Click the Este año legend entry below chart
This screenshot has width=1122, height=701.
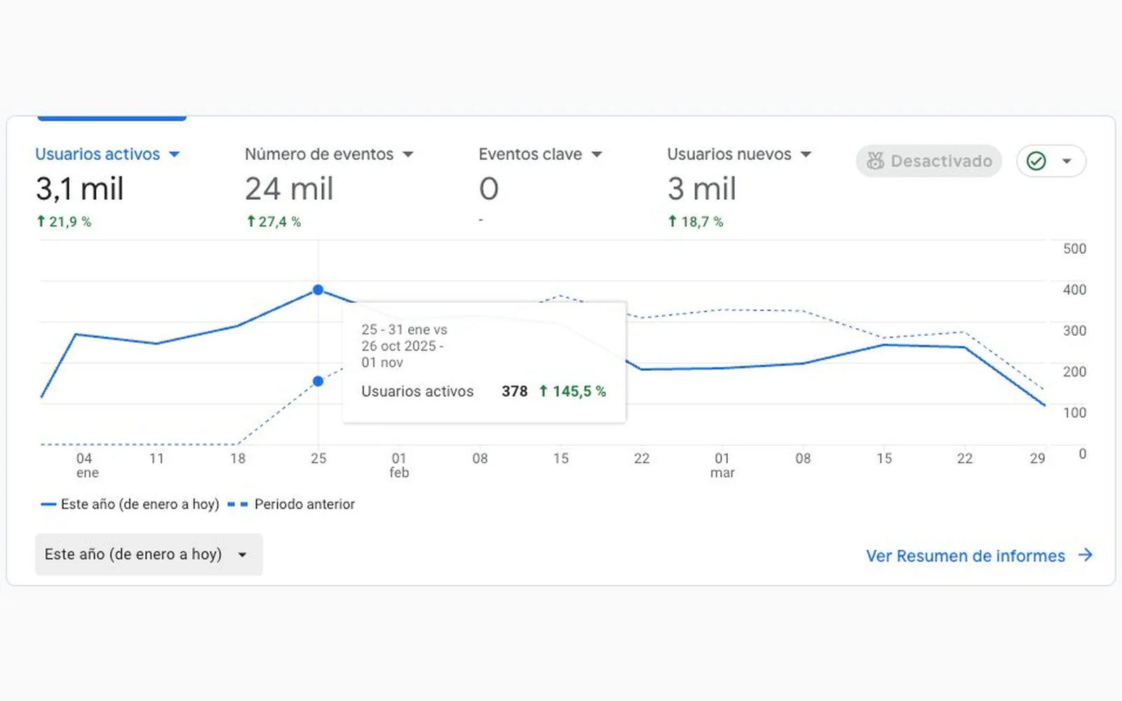point(130,504)
